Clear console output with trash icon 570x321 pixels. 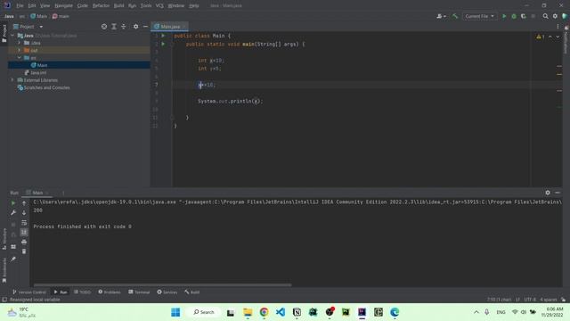[x=24, y=251]
